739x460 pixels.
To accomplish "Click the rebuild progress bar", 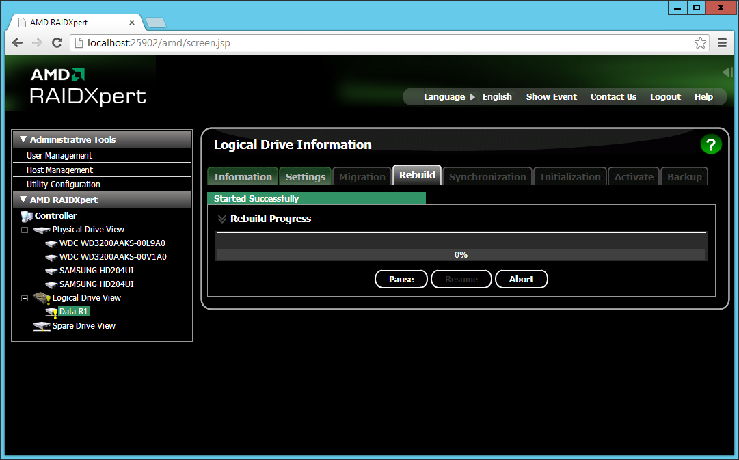I will tap(461, 240).
